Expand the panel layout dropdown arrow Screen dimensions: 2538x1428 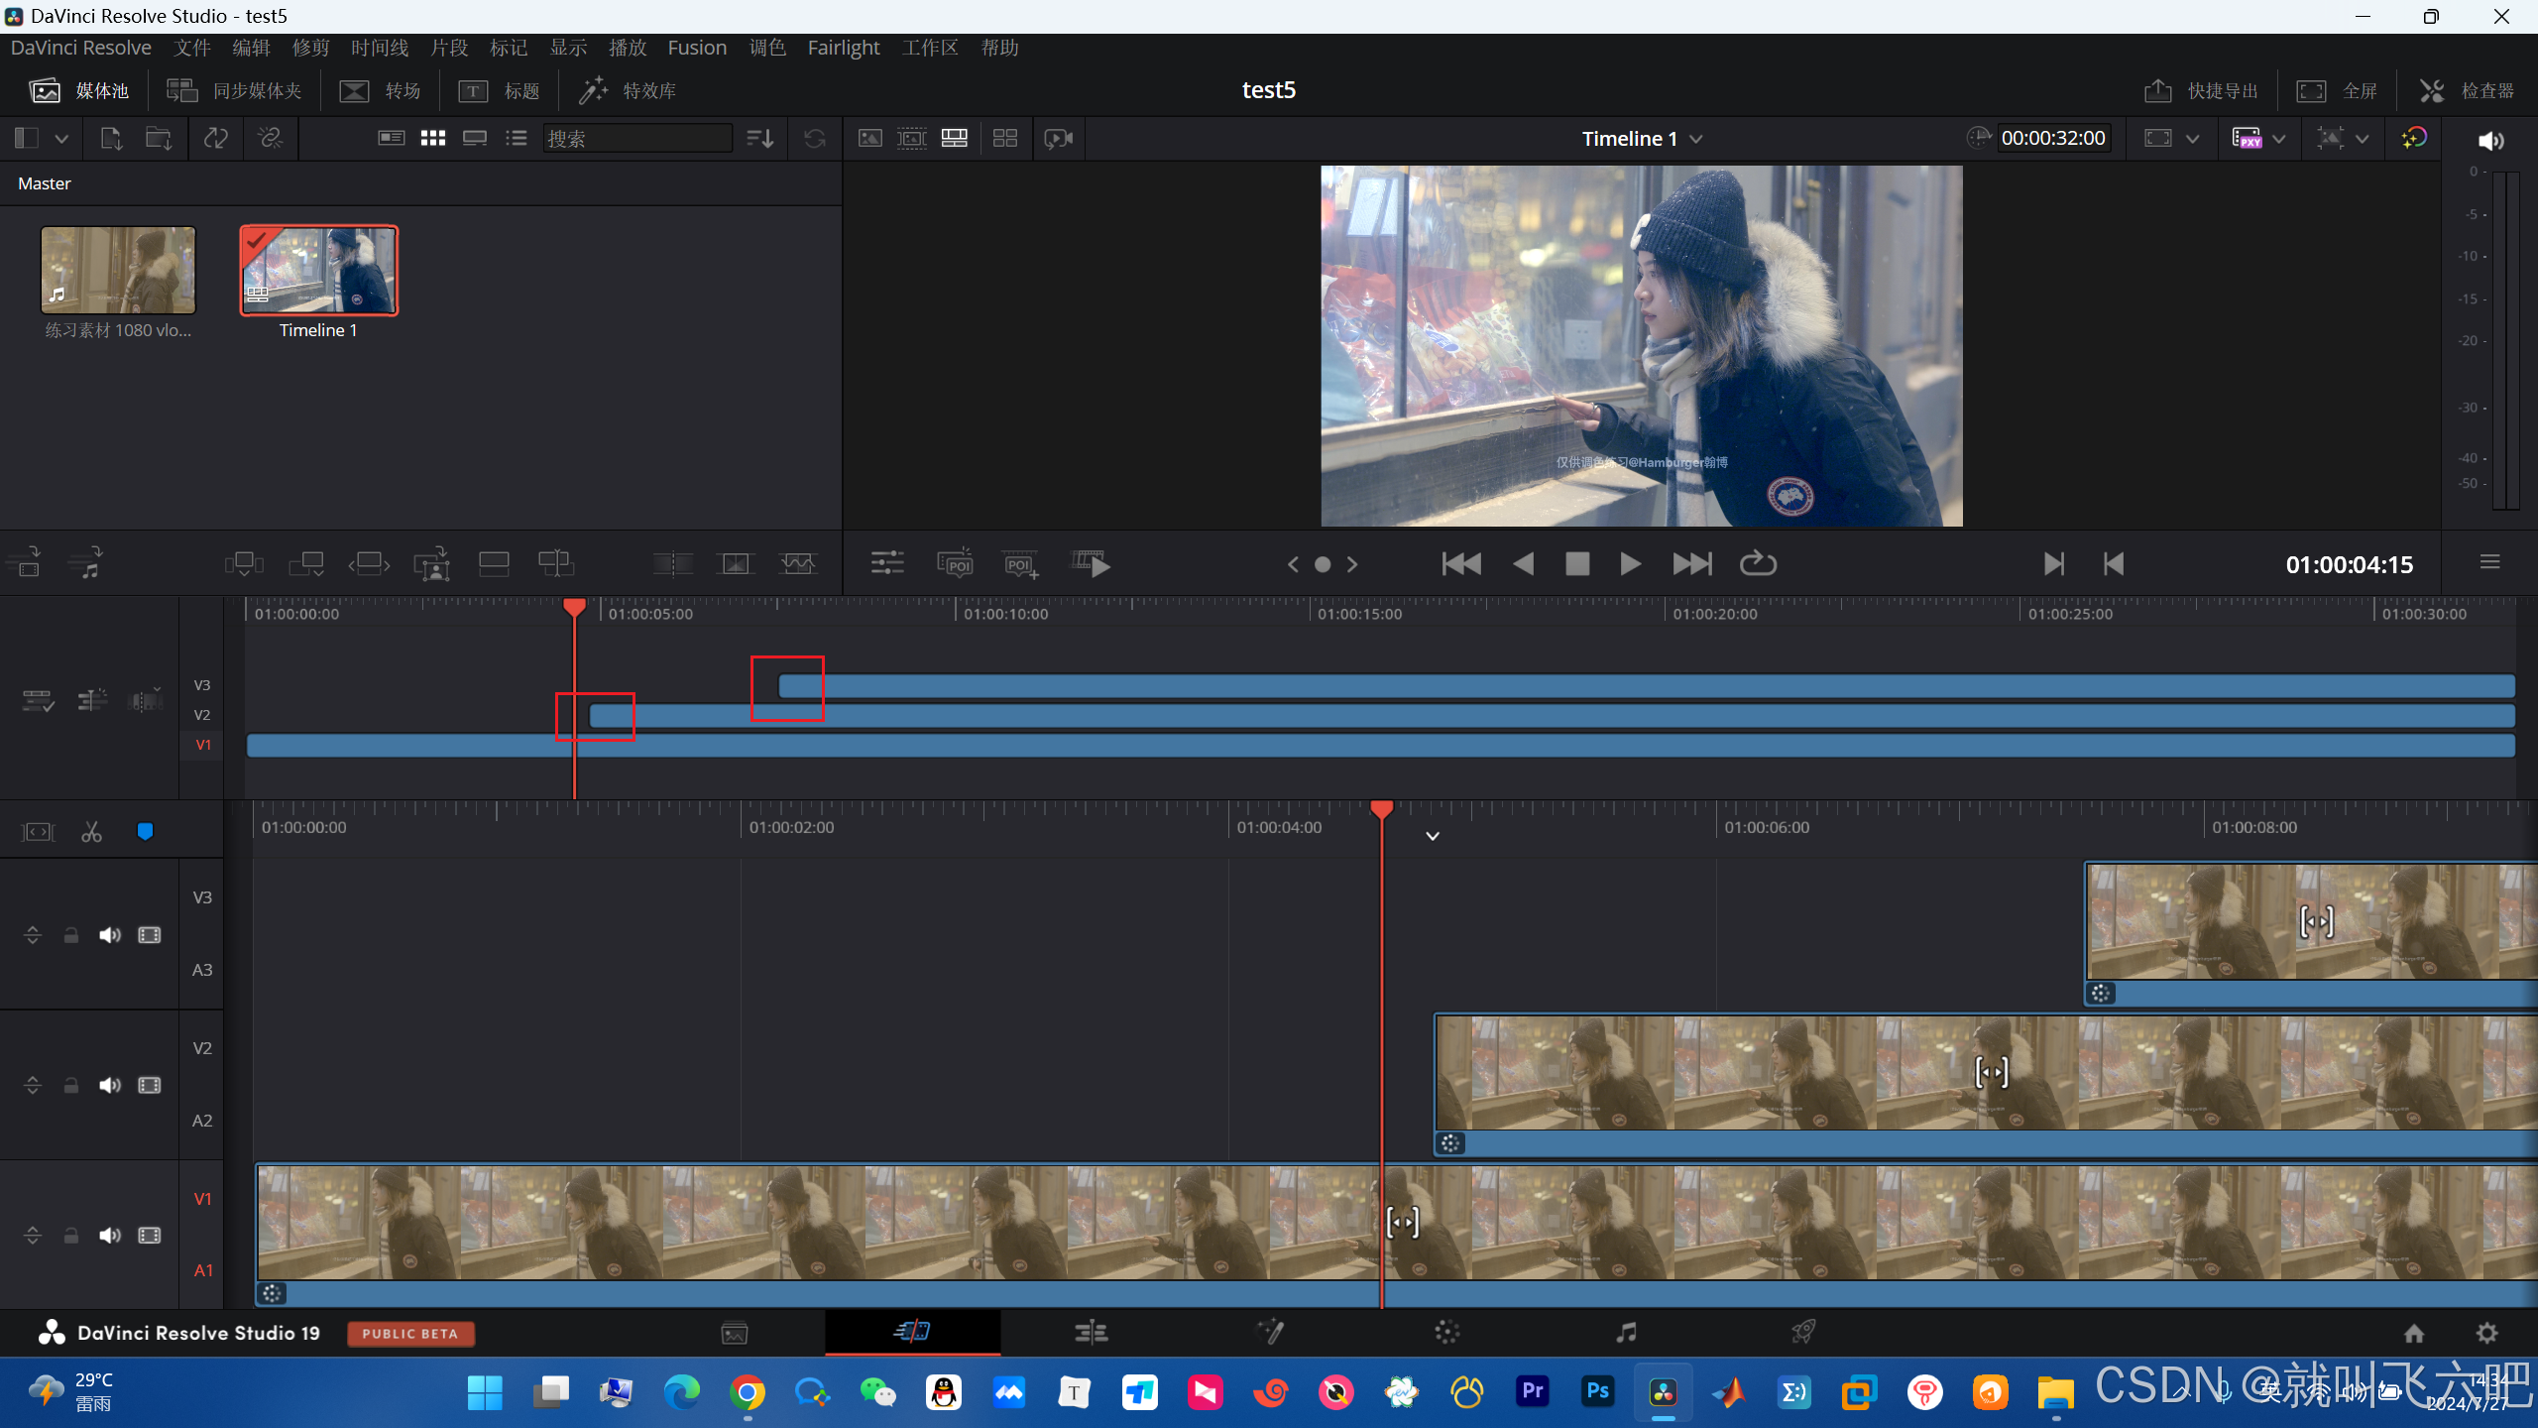coord(61,139)
